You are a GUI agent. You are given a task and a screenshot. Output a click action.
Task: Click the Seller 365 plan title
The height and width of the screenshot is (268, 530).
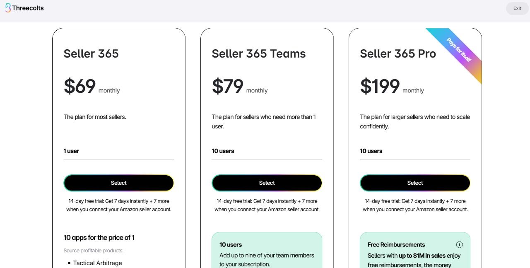pos(91,53)
